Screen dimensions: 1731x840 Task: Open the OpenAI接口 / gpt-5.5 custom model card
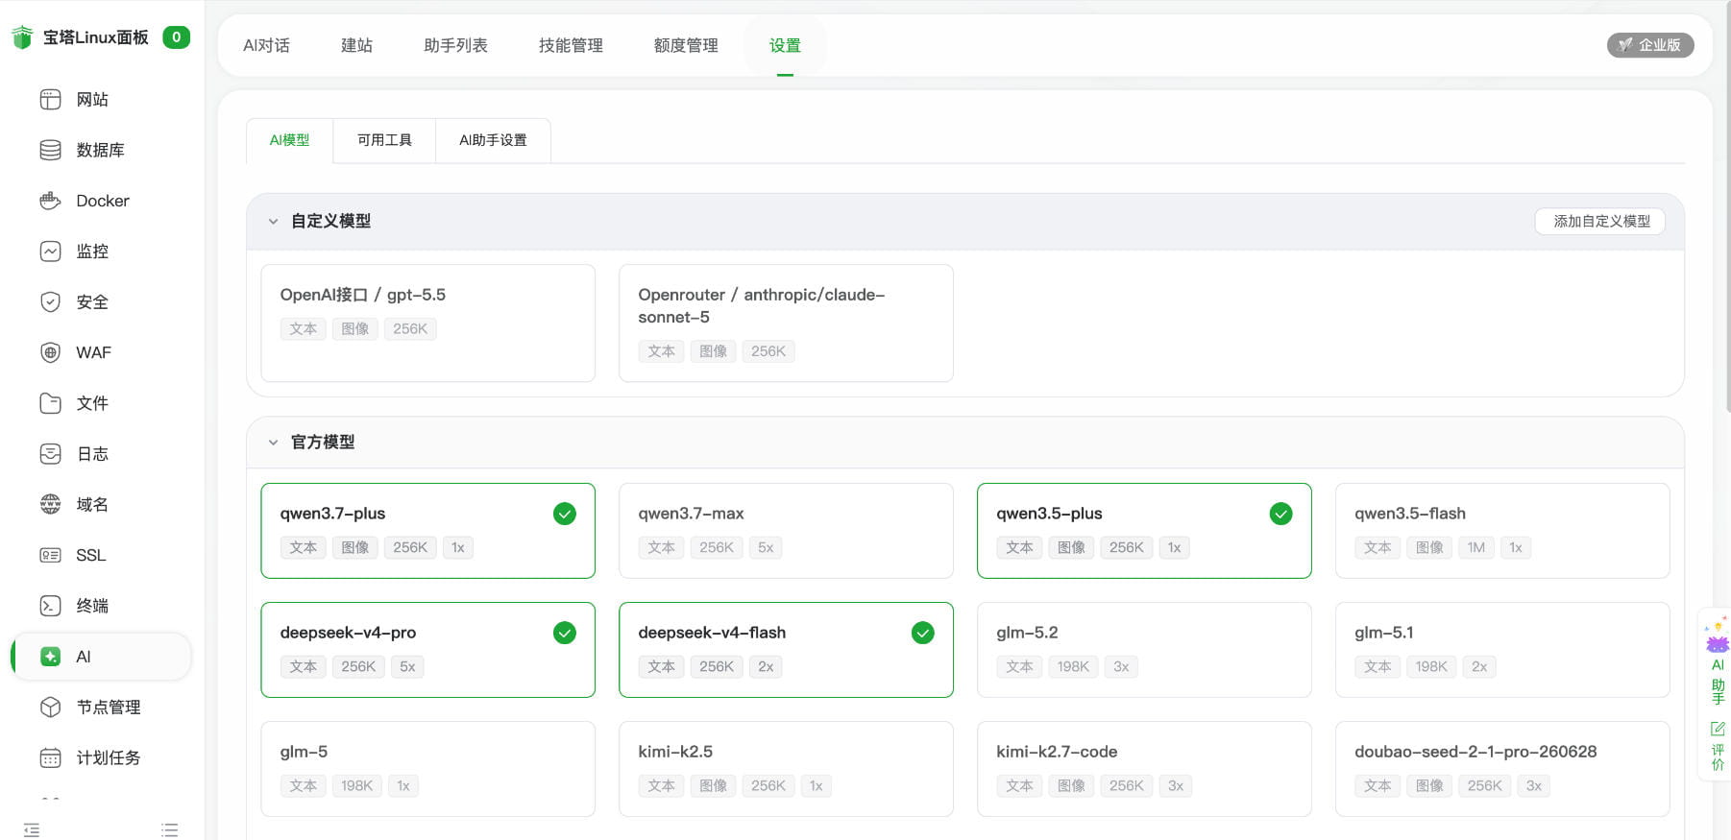(427, 324)
